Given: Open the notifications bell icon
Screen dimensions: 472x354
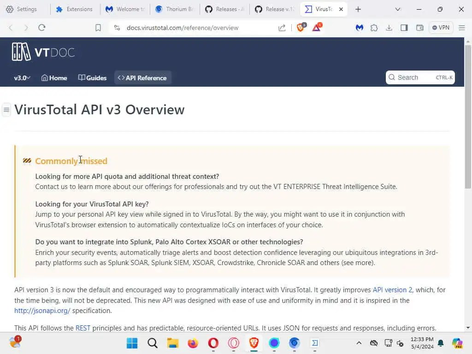Looking at the screenshot, I should pos(441,343).
